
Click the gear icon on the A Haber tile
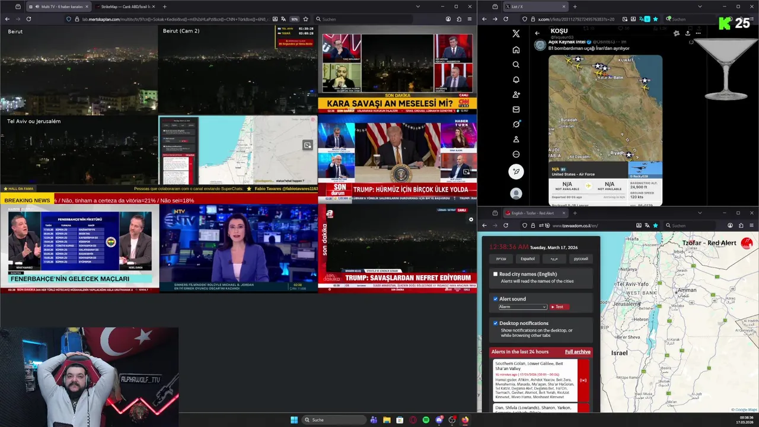tap(471, 219)
